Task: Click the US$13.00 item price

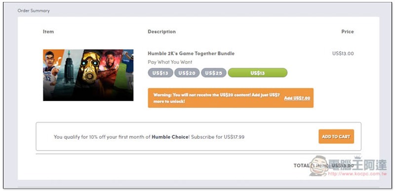Action: click(343, 53)
